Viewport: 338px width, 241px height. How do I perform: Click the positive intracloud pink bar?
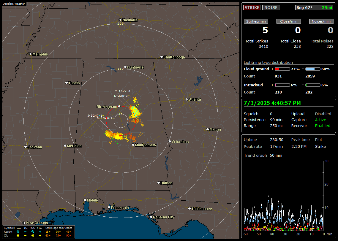282,85
